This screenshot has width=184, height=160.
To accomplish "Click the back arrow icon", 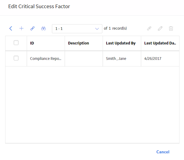I will pos(11,28).
